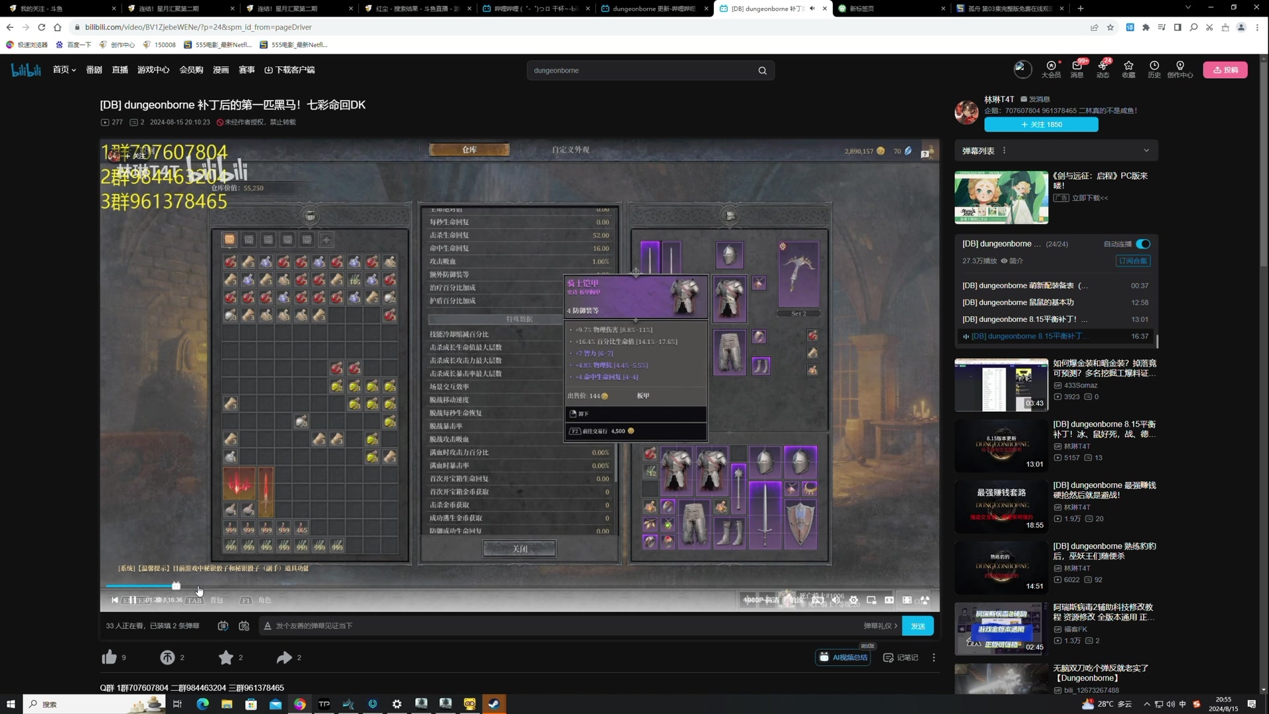
Task: Open player settings gear icon
Action: pos(854,600)
